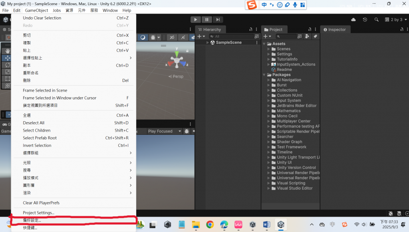Open Hierarchy panel three-dot menu

pyautogui.click(x=256, y=29)
